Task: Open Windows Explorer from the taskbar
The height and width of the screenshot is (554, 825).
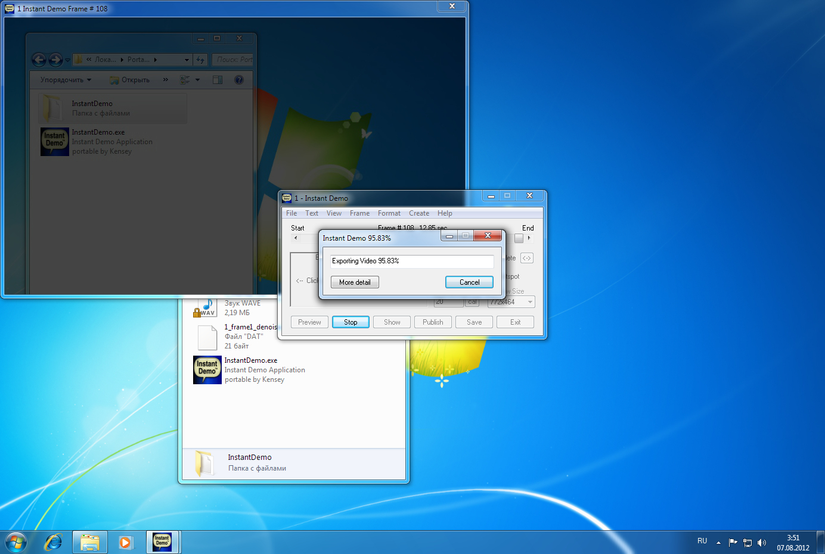Action: 90,543
